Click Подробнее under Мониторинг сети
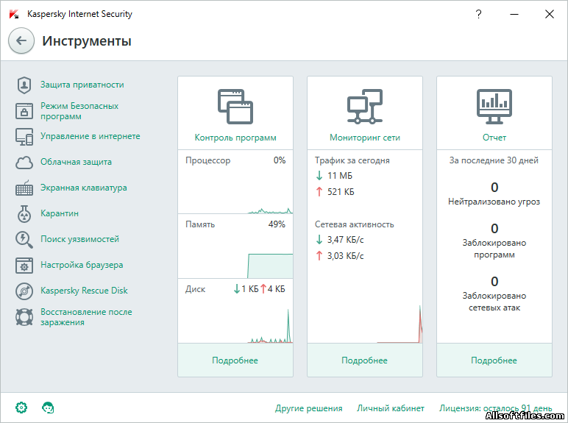The image size is (568, 423). pos(364,360)
